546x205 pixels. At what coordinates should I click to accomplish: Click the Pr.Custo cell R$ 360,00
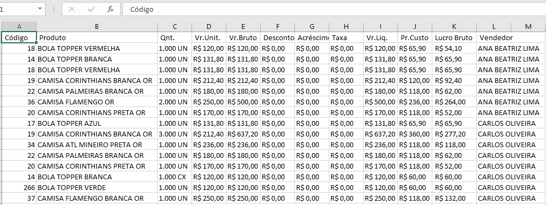(x=415, y=134)
